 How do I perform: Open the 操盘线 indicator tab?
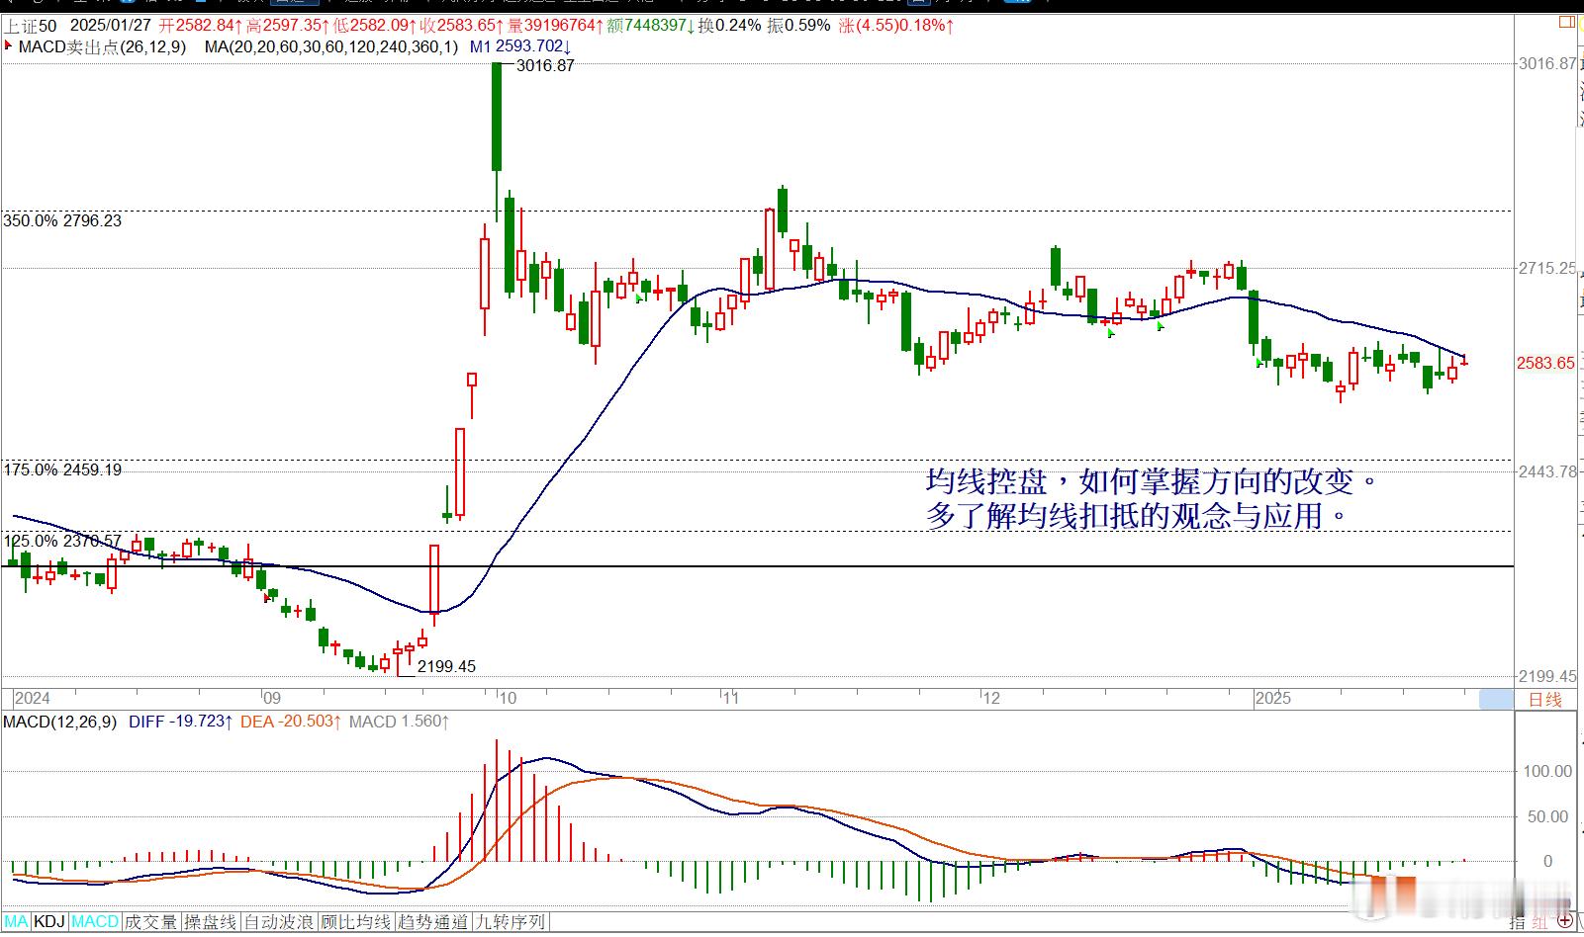click(x=211, y=922)
